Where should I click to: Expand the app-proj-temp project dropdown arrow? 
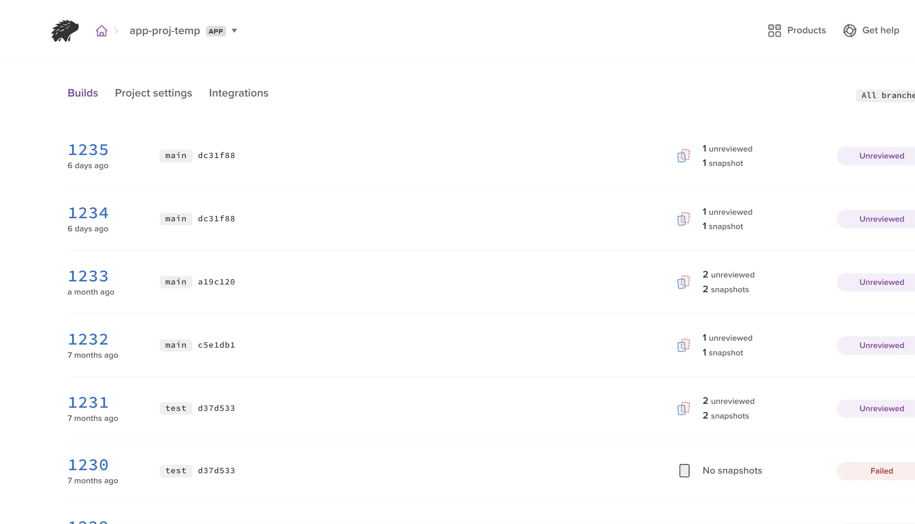[234, 31]
